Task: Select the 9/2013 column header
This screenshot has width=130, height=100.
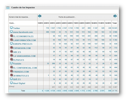Action: 88,23
